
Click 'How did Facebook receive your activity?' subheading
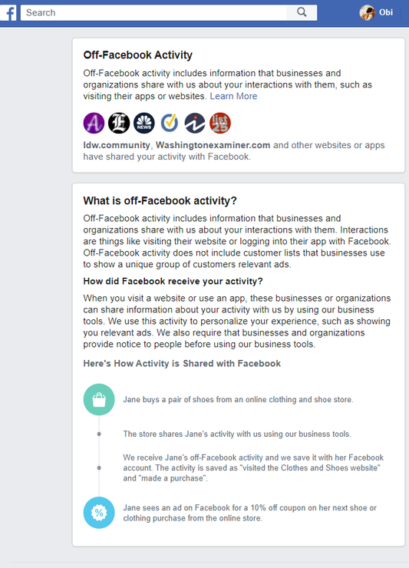(173, 281)
